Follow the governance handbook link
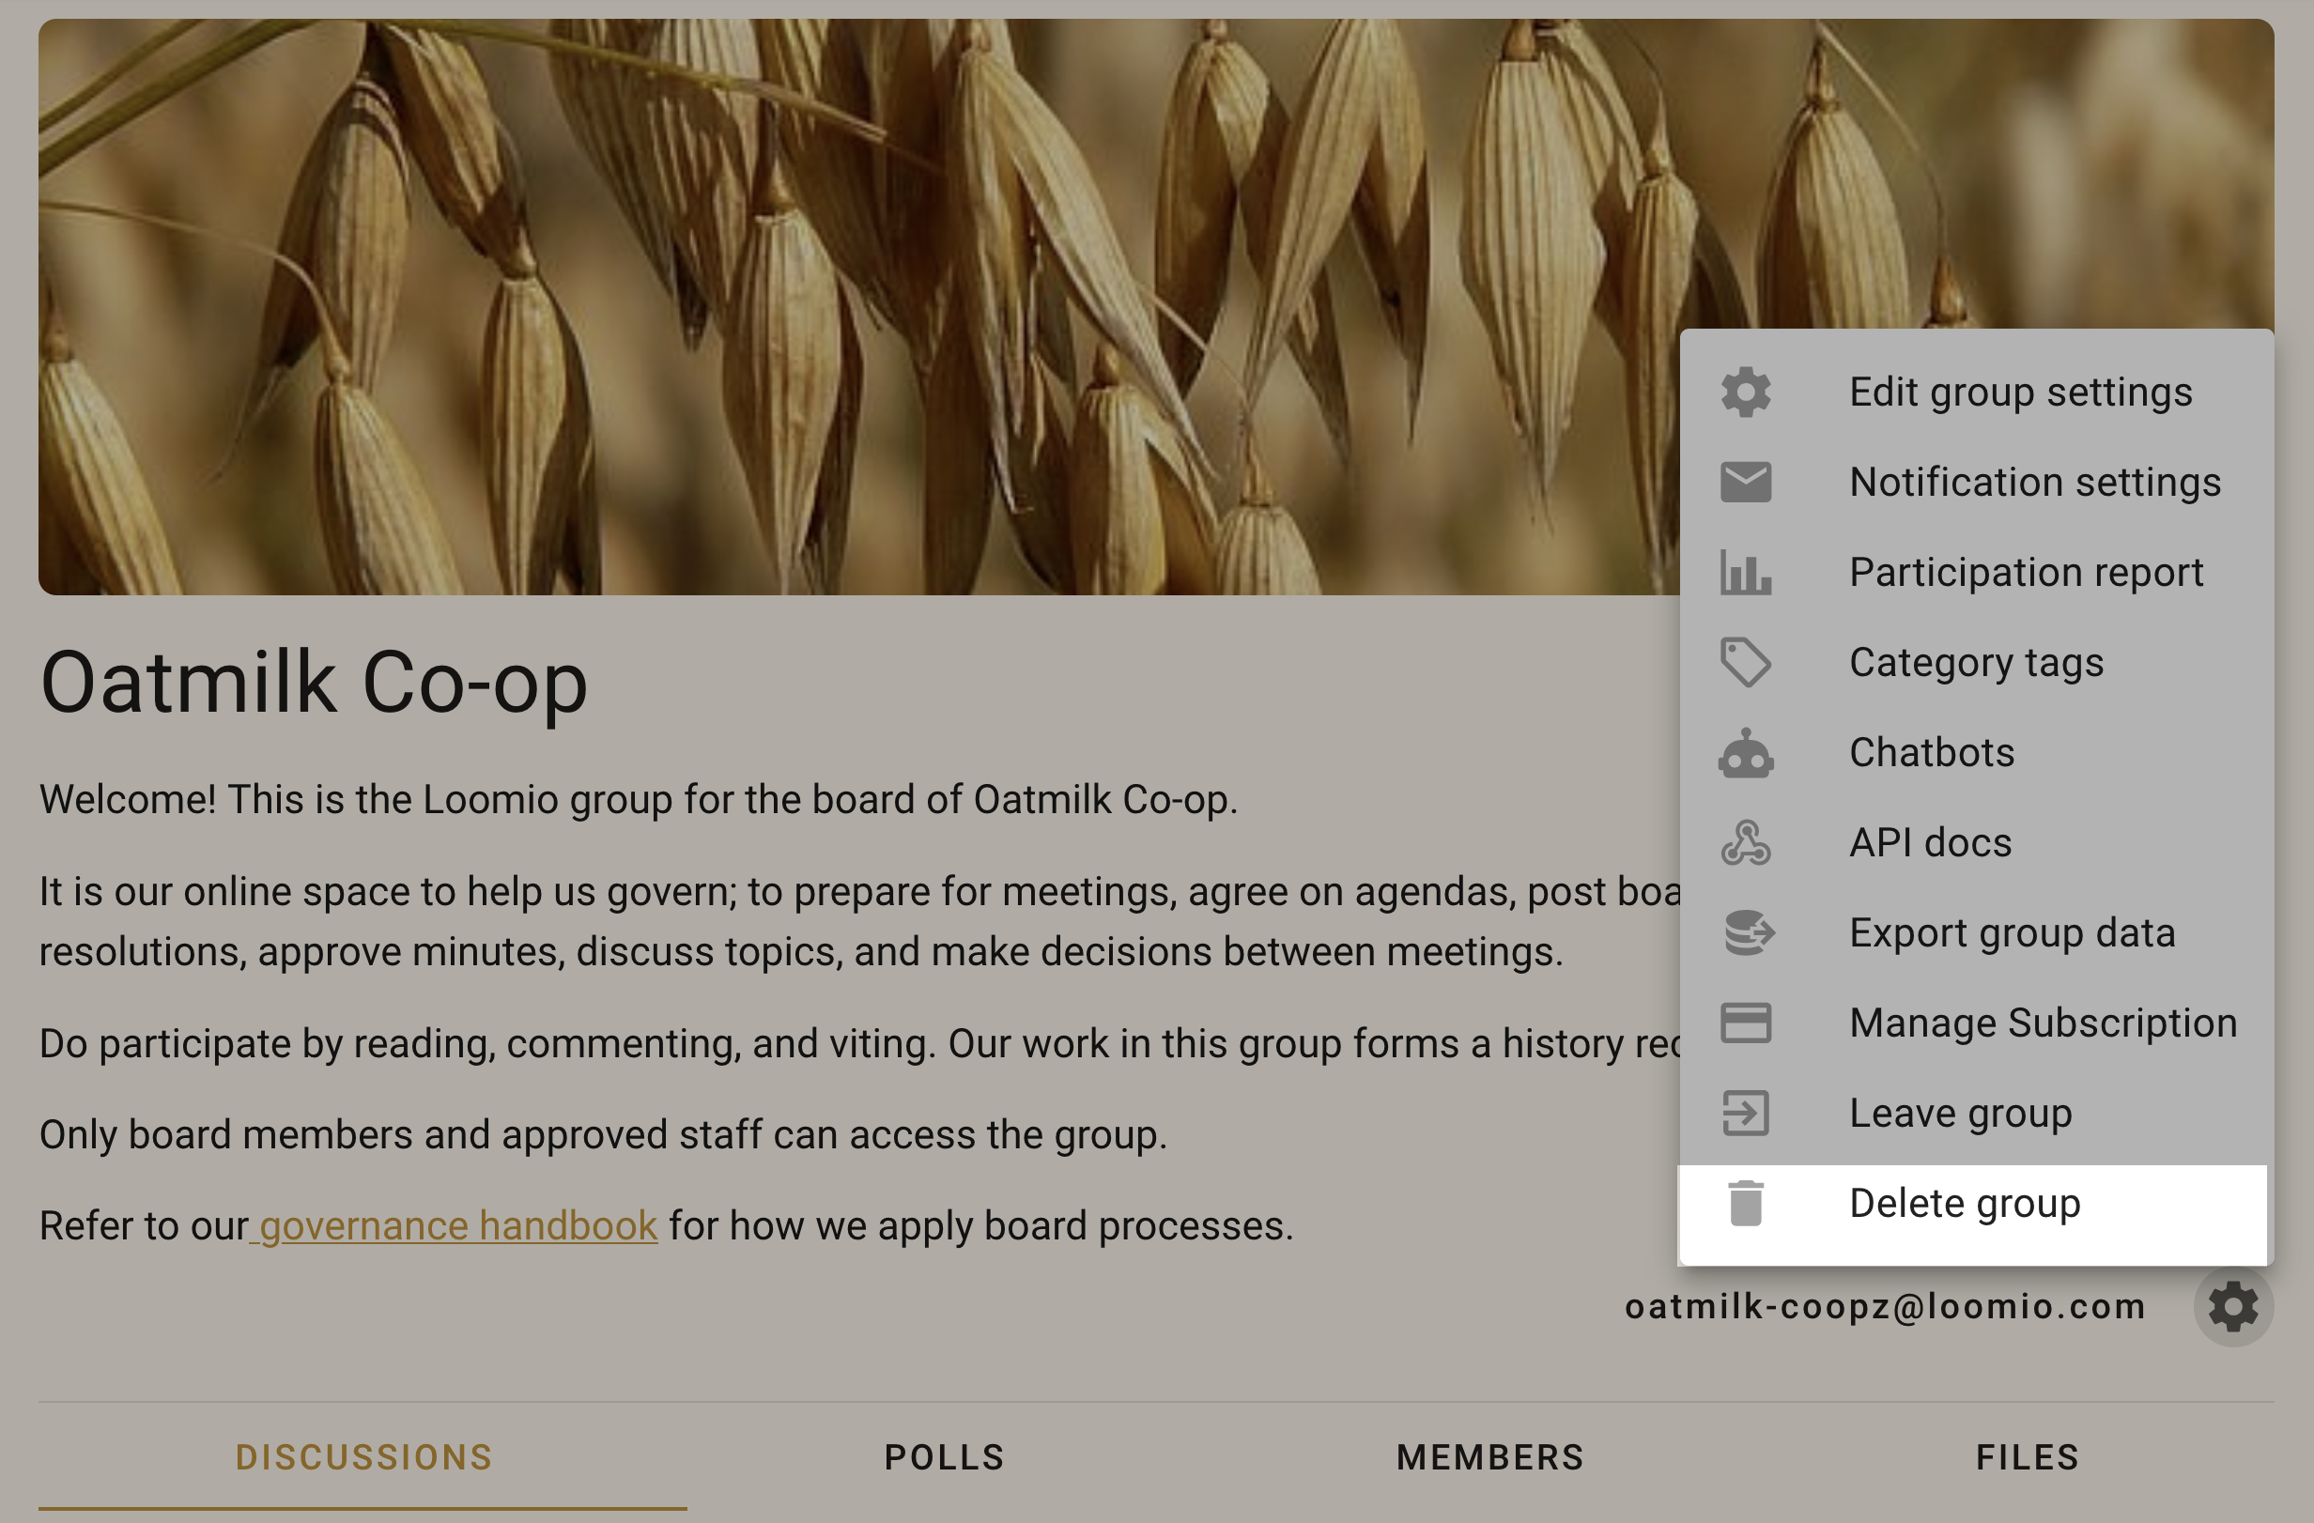Viewport: 2314px width, 1523px height. tap(454, 1225)
